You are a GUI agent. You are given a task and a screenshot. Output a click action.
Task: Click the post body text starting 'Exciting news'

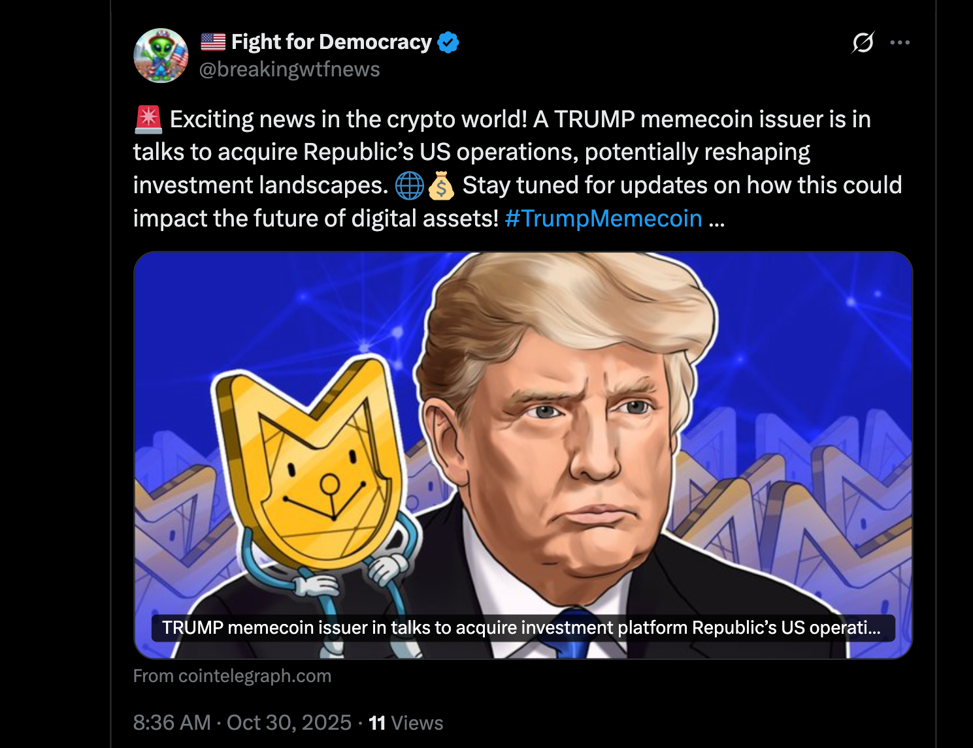[518, 169]
